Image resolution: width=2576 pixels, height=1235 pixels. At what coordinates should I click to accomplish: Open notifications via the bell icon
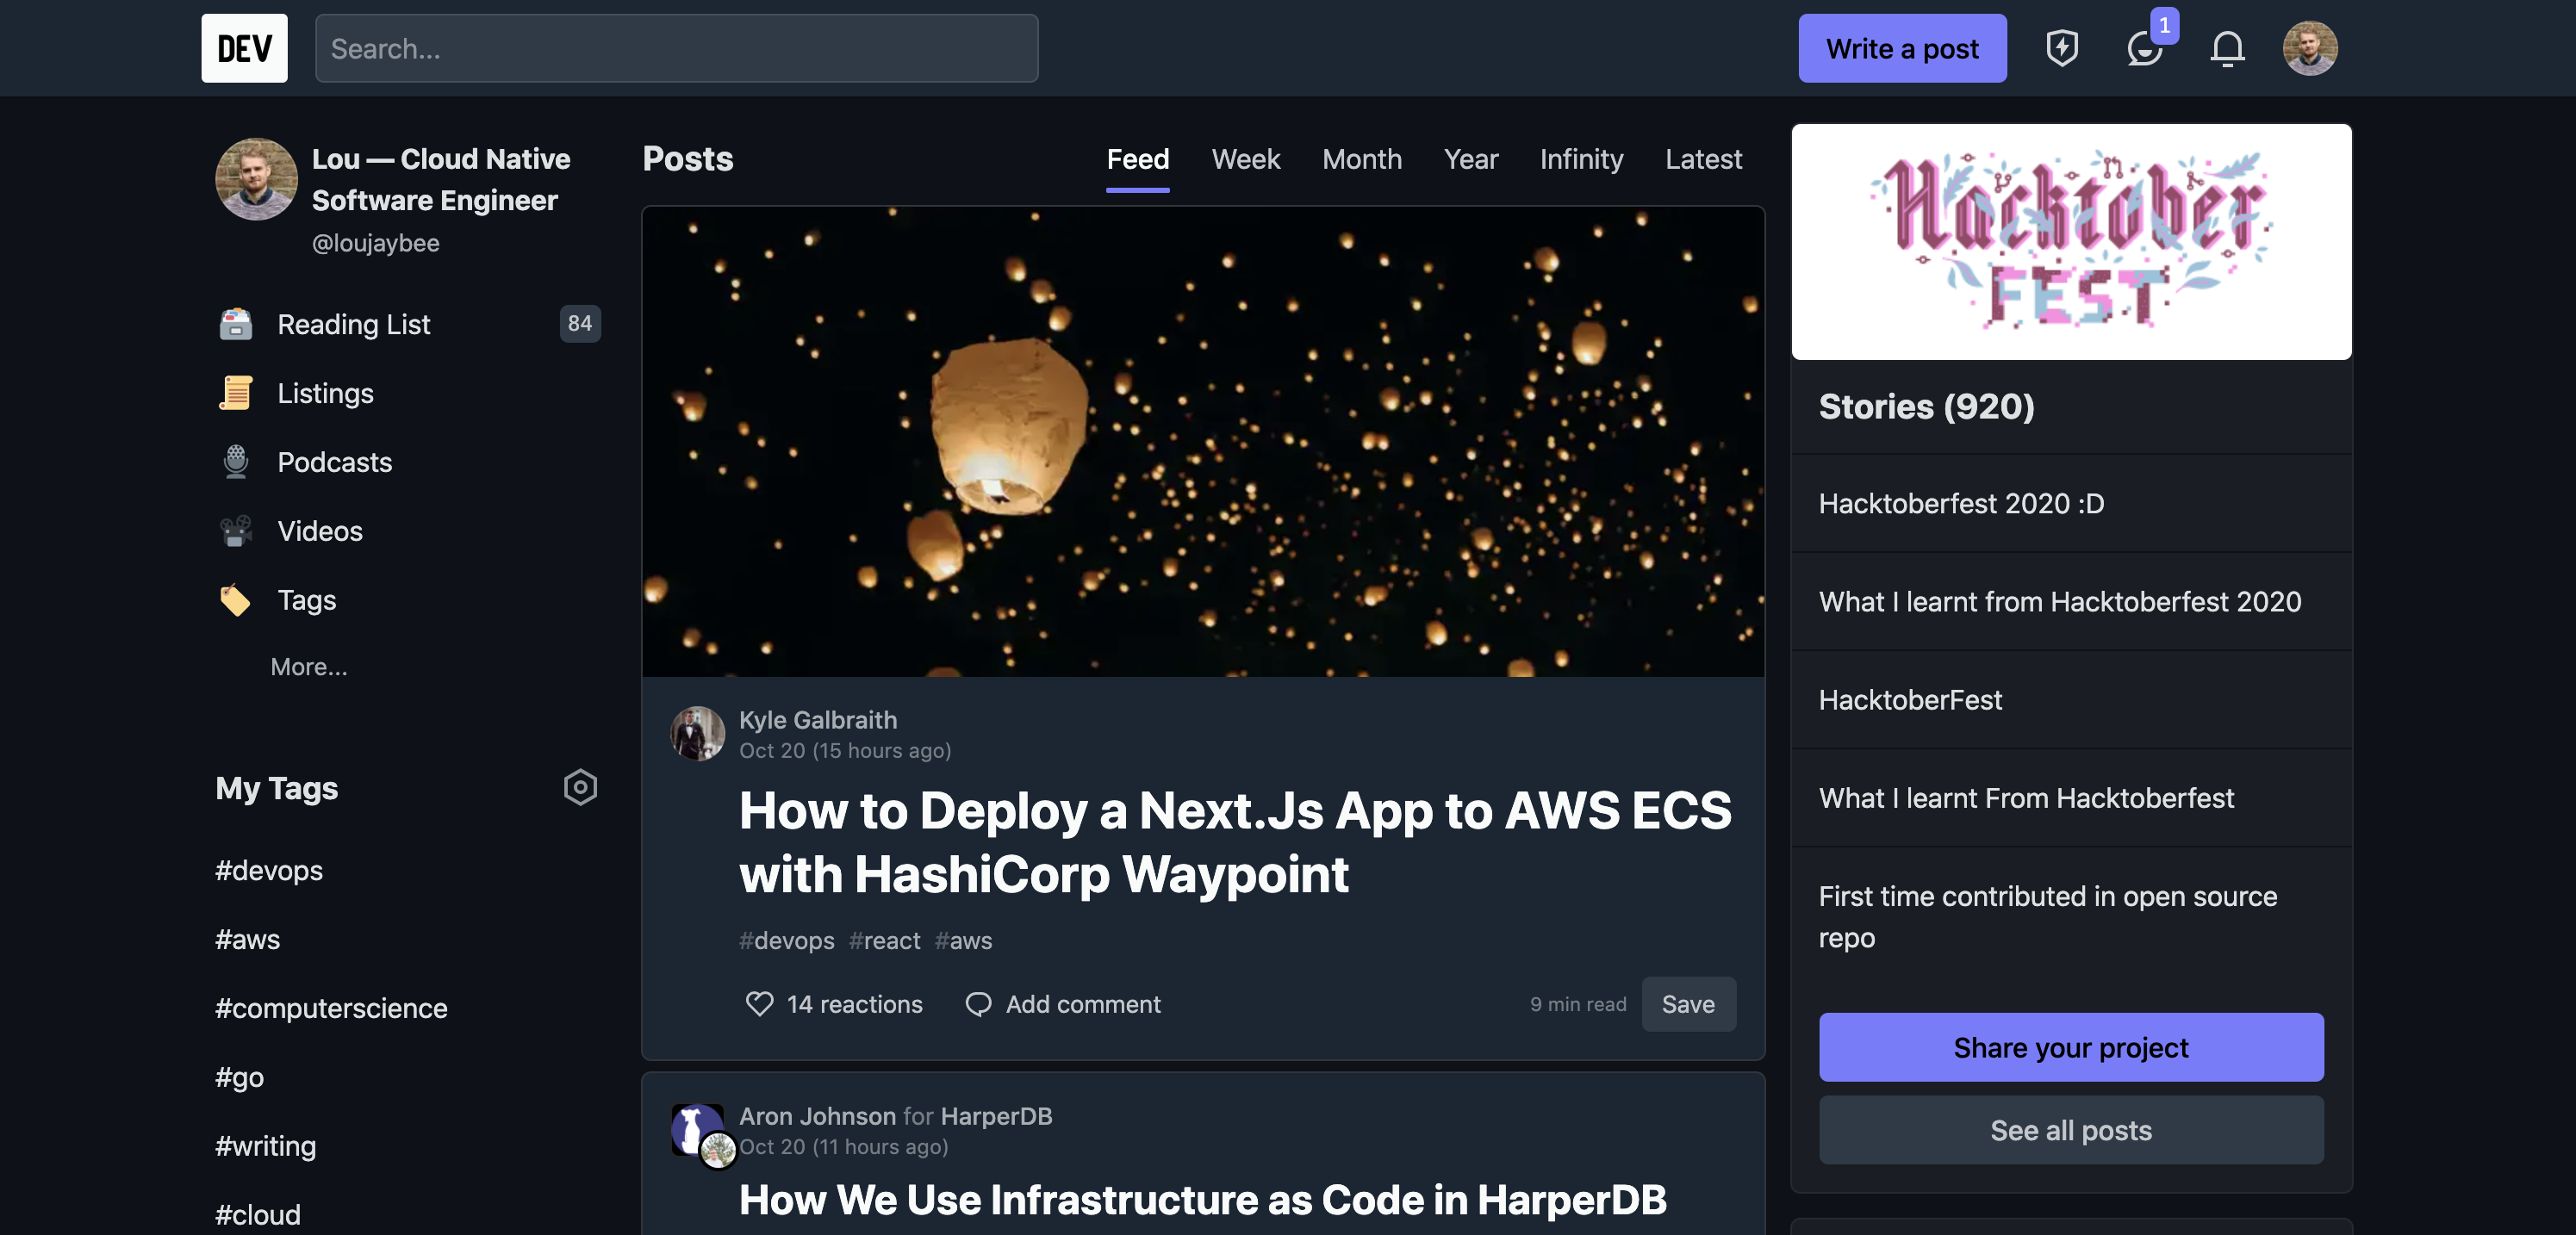[x=2226, y=47]
